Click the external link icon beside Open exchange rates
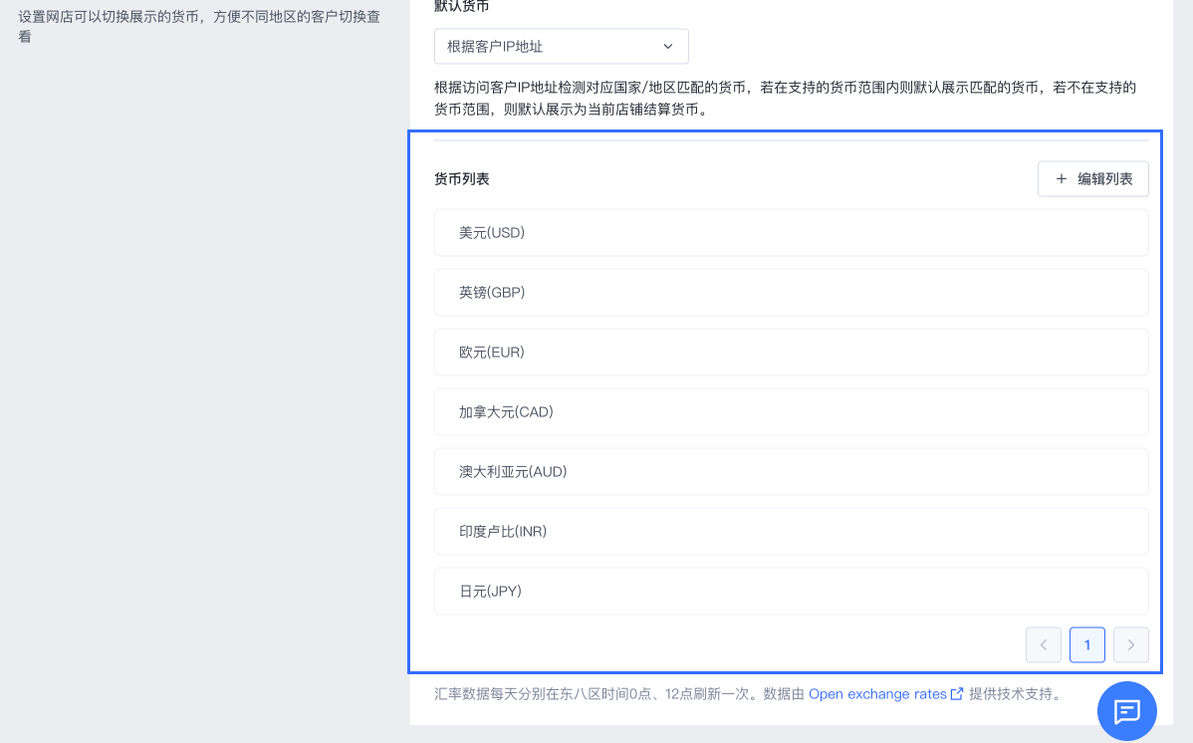 957,694
